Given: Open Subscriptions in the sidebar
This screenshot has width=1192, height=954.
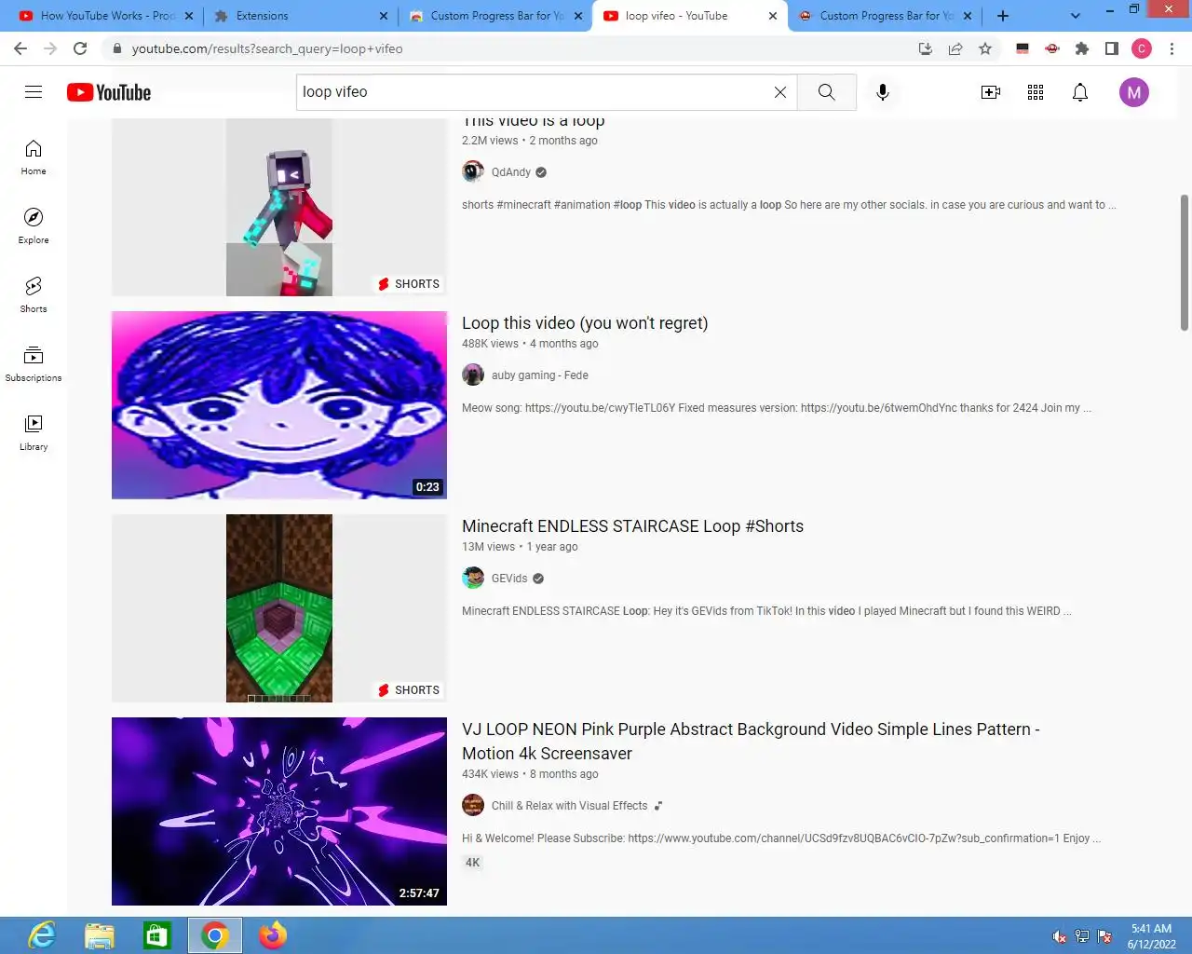Looking at the screenshot, I should coord(34,364).
